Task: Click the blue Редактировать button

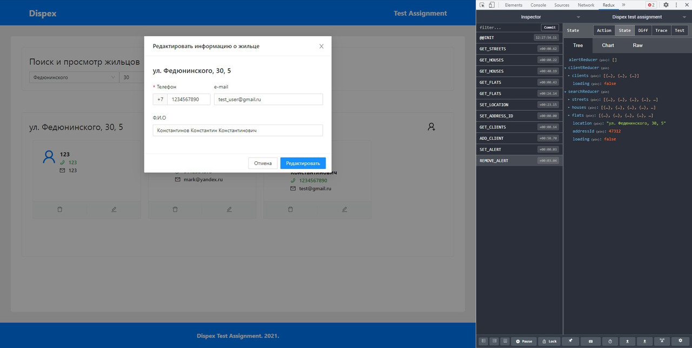Action: [x=303, y=163]
